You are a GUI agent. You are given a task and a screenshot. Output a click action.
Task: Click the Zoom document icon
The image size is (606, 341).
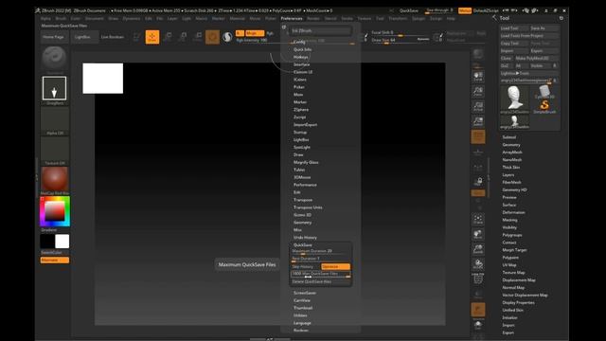[x=478, y=92]
